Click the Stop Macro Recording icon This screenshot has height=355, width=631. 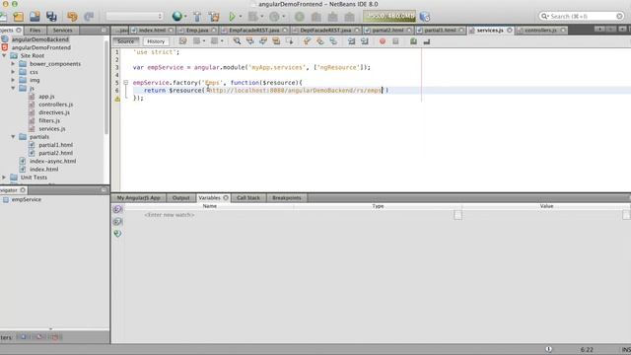tap(395, 41)
